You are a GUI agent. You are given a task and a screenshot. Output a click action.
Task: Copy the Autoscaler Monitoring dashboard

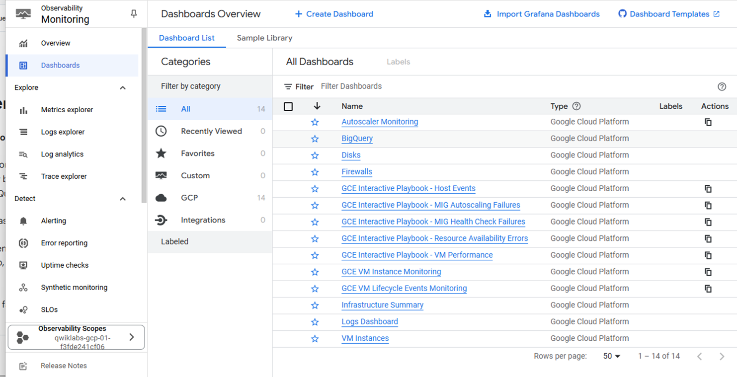(x=708, y=122)
